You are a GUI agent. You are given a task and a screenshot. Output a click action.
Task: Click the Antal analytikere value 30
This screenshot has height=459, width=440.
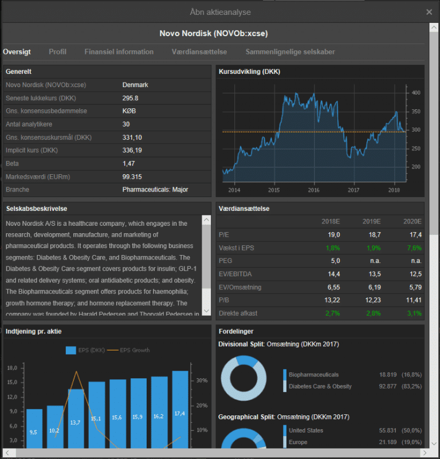click(x=126, y=124)
